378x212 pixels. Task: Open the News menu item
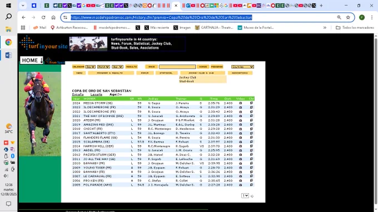click(x=79, y=73)
